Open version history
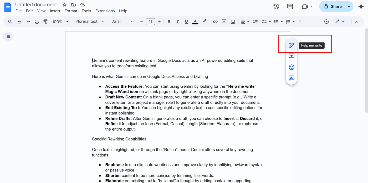368x183 pixels. 276,6
